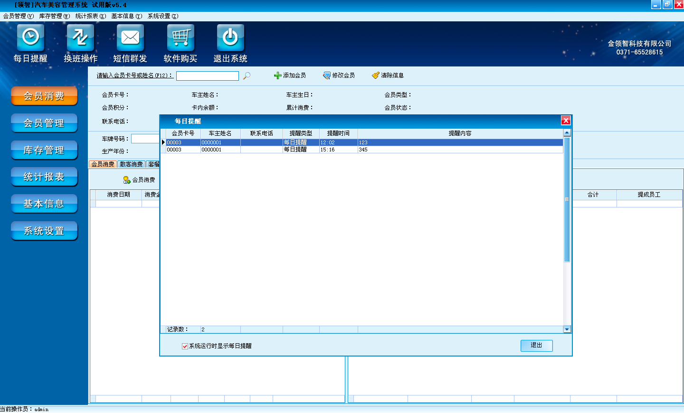The width and height of the screenshot is (684, 413).
Task: Open the 短信群发 envelope icon
Action: 130,38
